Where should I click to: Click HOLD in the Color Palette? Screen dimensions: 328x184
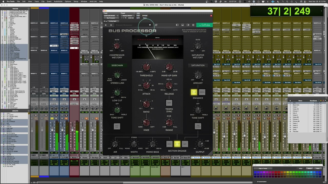click(301, 168)
